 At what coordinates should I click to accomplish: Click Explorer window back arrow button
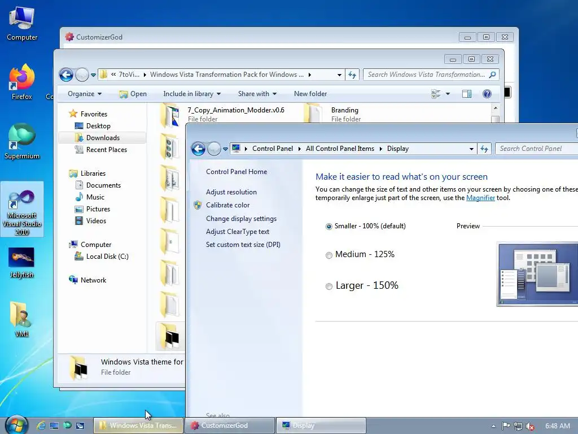tap(67, 75)
